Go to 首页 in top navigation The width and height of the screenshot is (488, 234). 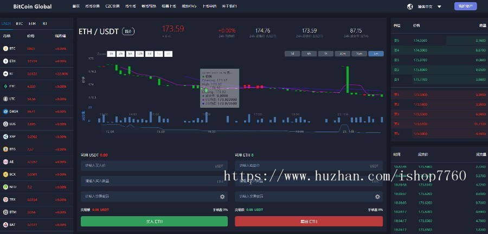click(76, 6)
